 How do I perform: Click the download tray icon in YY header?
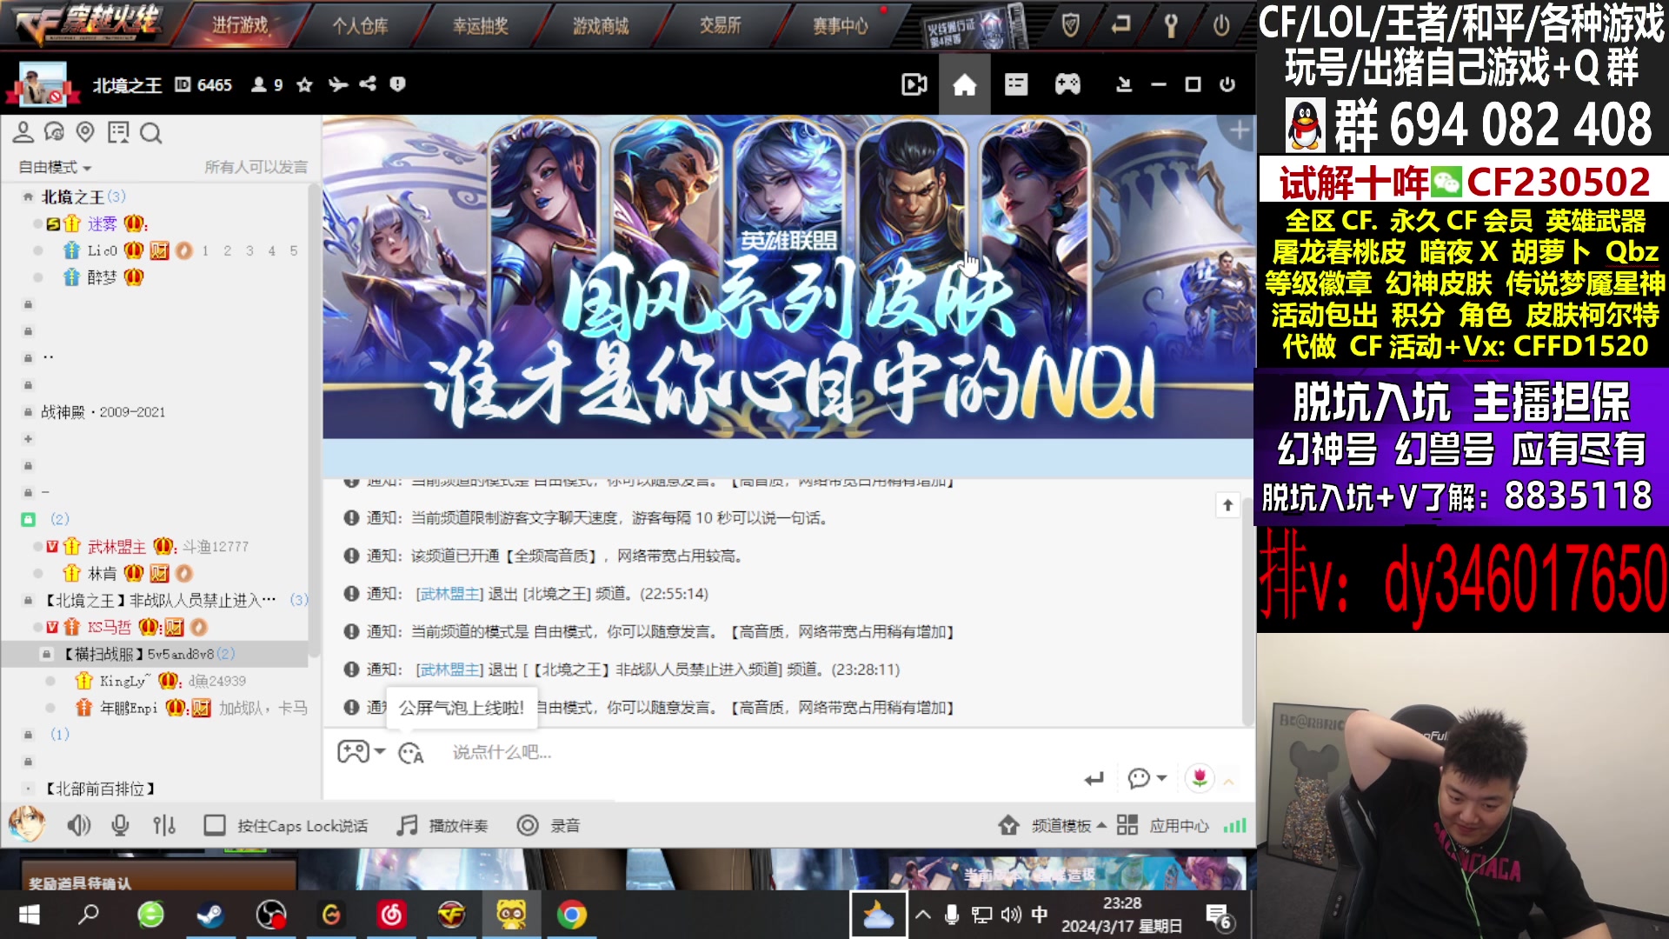point(1124,84)
